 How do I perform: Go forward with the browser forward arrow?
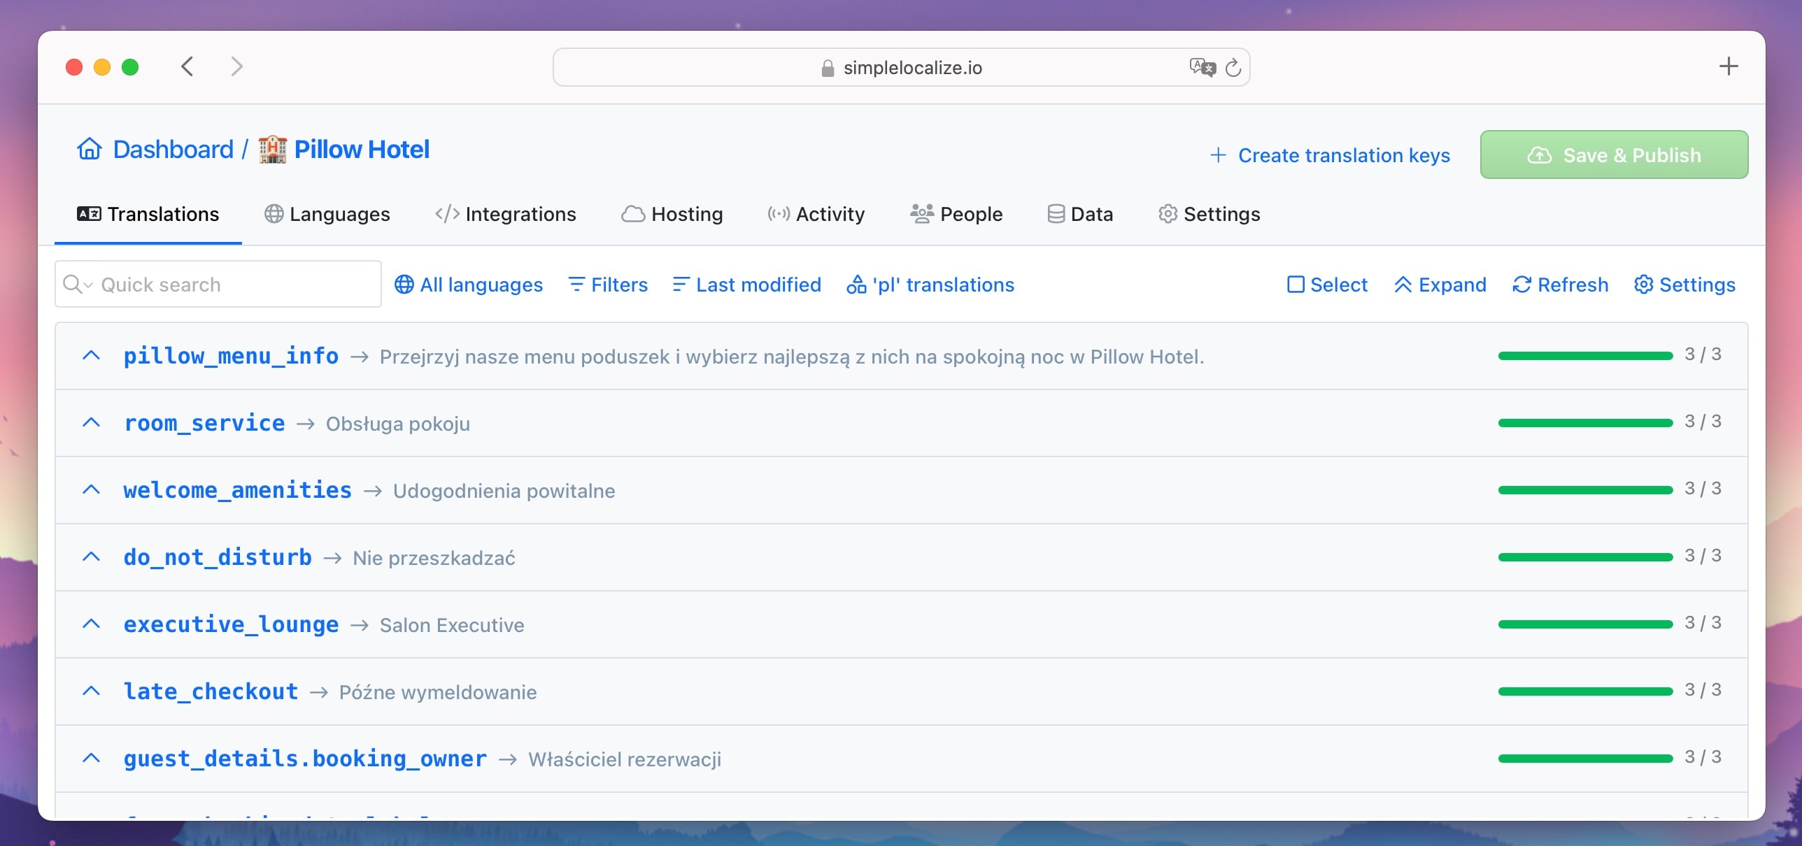coord(237,66)
